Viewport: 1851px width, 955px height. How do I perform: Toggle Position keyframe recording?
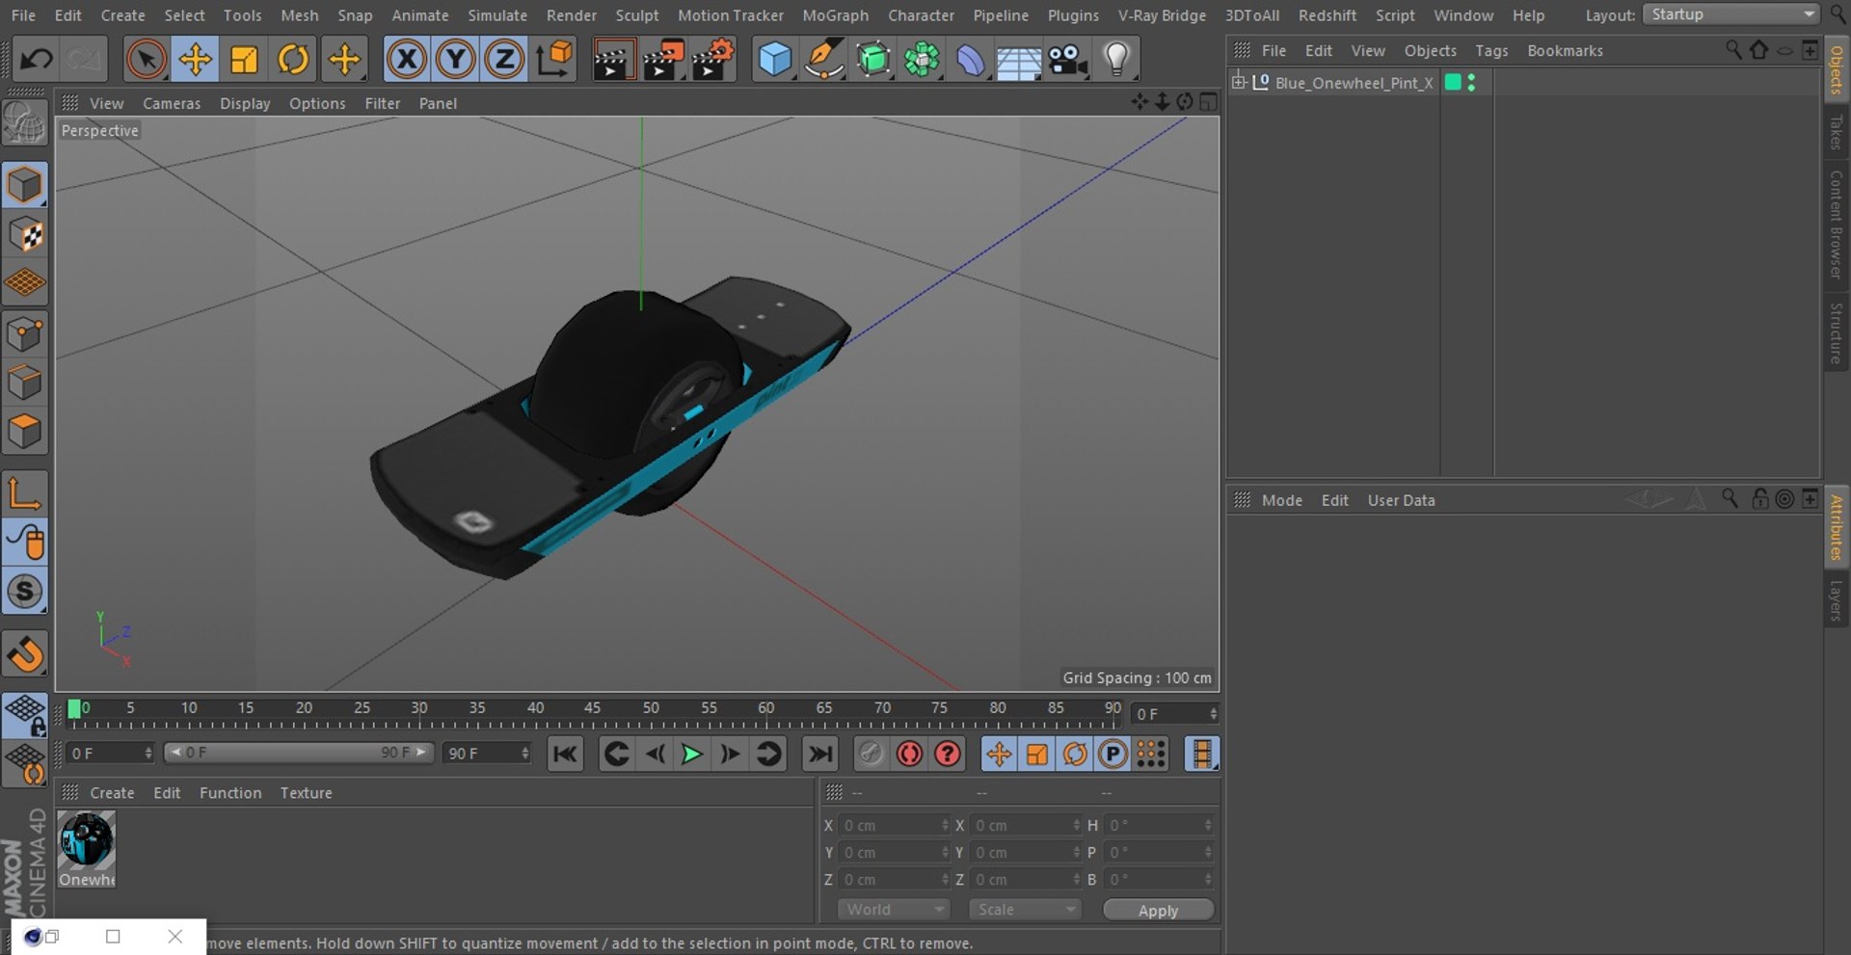[999, 754]
